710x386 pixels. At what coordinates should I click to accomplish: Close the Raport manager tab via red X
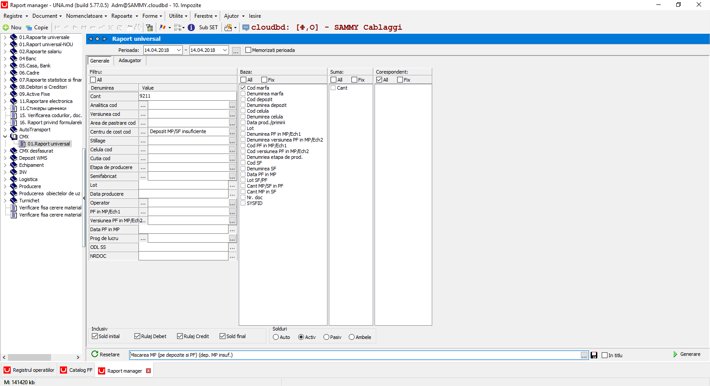coord(149,371)
